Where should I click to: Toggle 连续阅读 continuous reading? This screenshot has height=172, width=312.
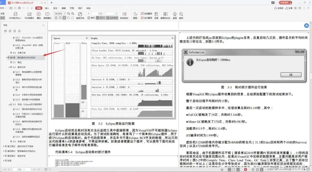(x=112, y=18)
